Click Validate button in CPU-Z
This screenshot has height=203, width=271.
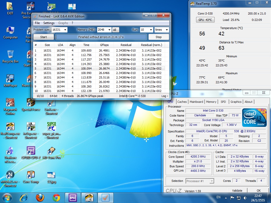point(237,191)
